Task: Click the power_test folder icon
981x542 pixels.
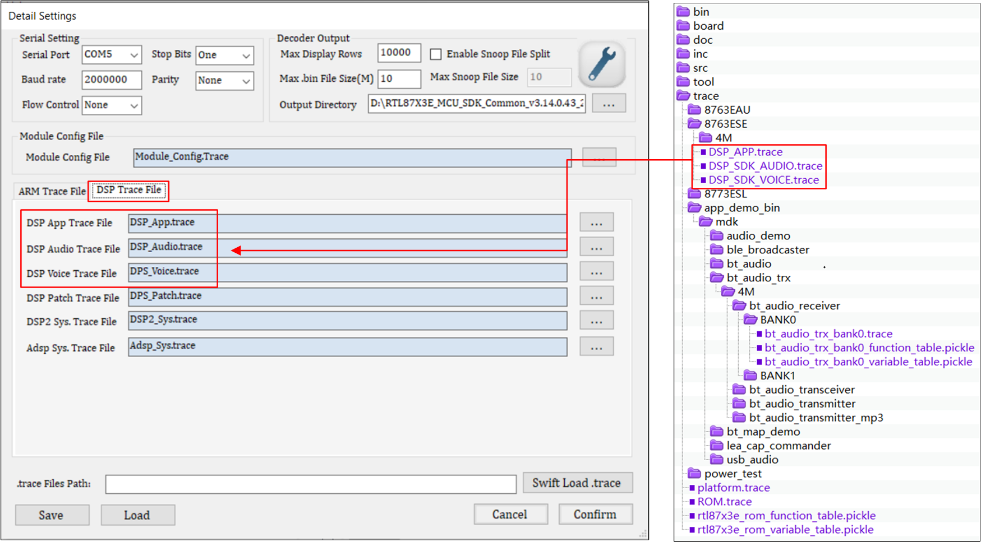Action: pyautogui.click(x=694, y=474)
